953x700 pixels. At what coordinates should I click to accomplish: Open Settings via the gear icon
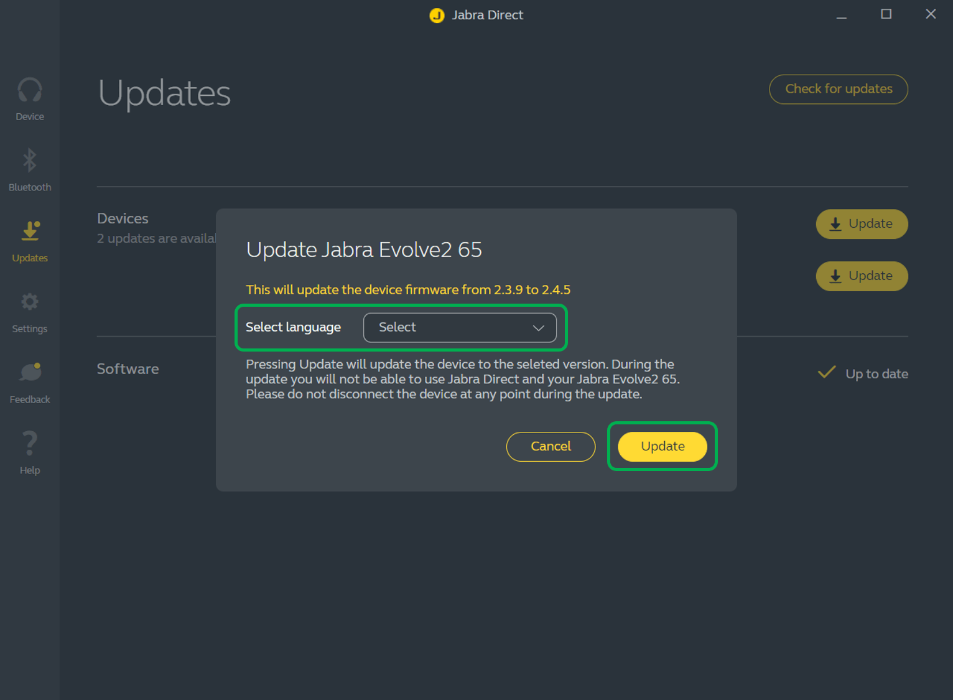coord(30,302)
